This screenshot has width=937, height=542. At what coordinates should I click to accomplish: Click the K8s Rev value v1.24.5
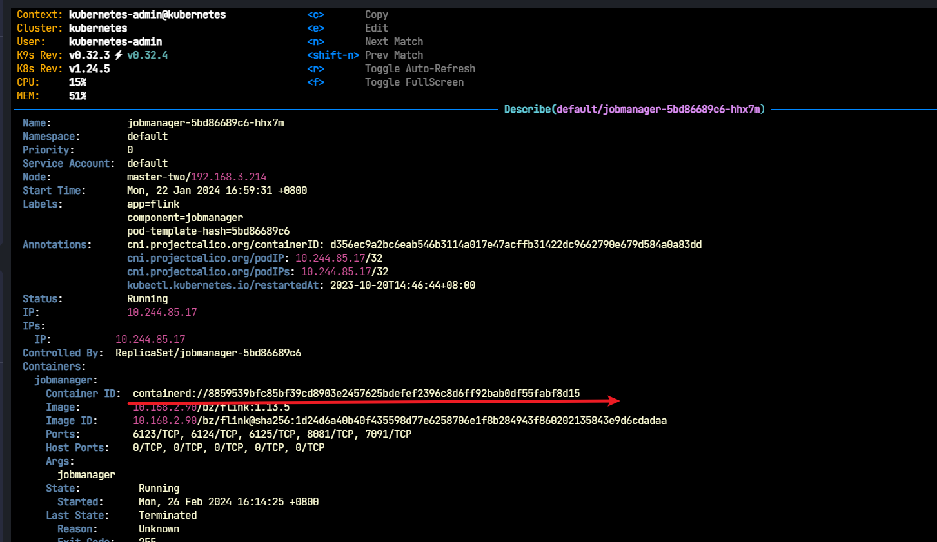(x=89, y=68)
